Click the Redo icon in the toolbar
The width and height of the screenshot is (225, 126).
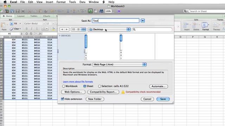(59, 11)
